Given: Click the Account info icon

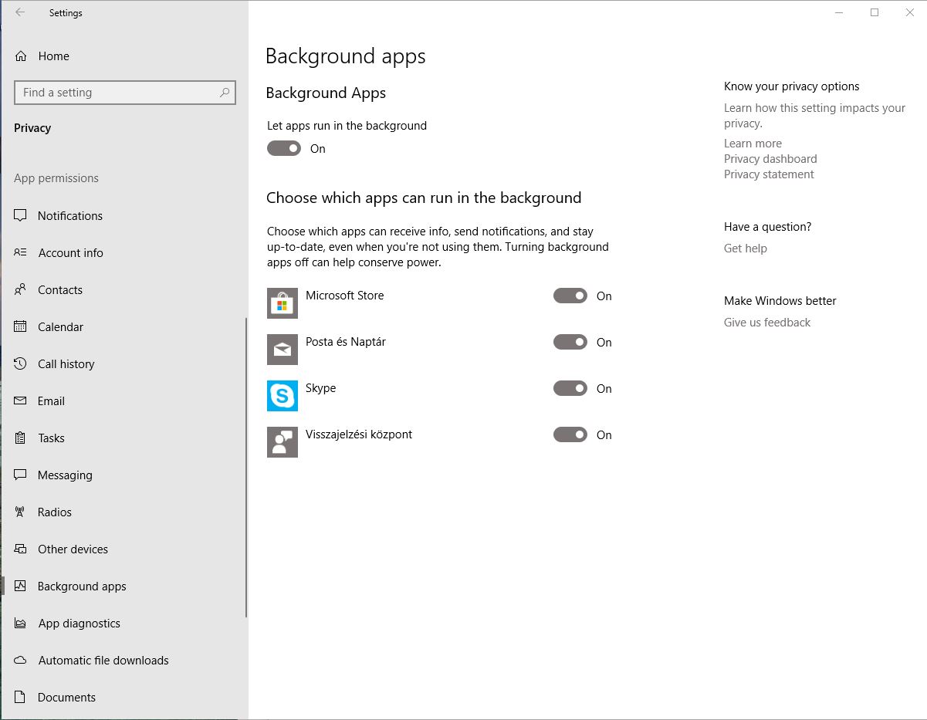Looking at the screenshot, I should pyautogui.click(x=21, y=253).
